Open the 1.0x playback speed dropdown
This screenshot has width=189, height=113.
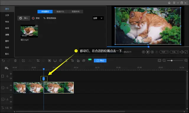(175, 52)
